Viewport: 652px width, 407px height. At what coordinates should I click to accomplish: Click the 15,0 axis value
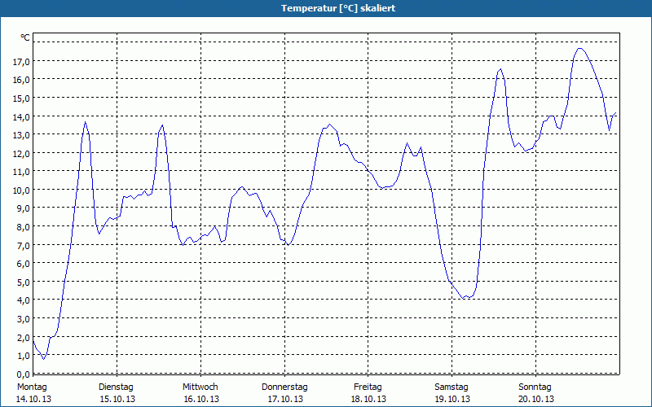(21, 98)
